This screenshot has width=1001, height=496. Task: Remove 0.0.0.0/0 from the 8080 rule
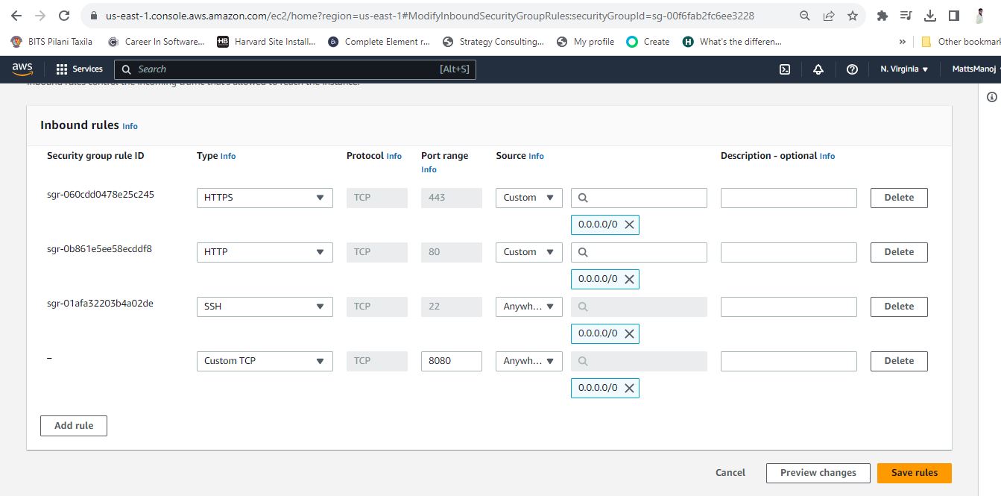(x=629, y=388)
